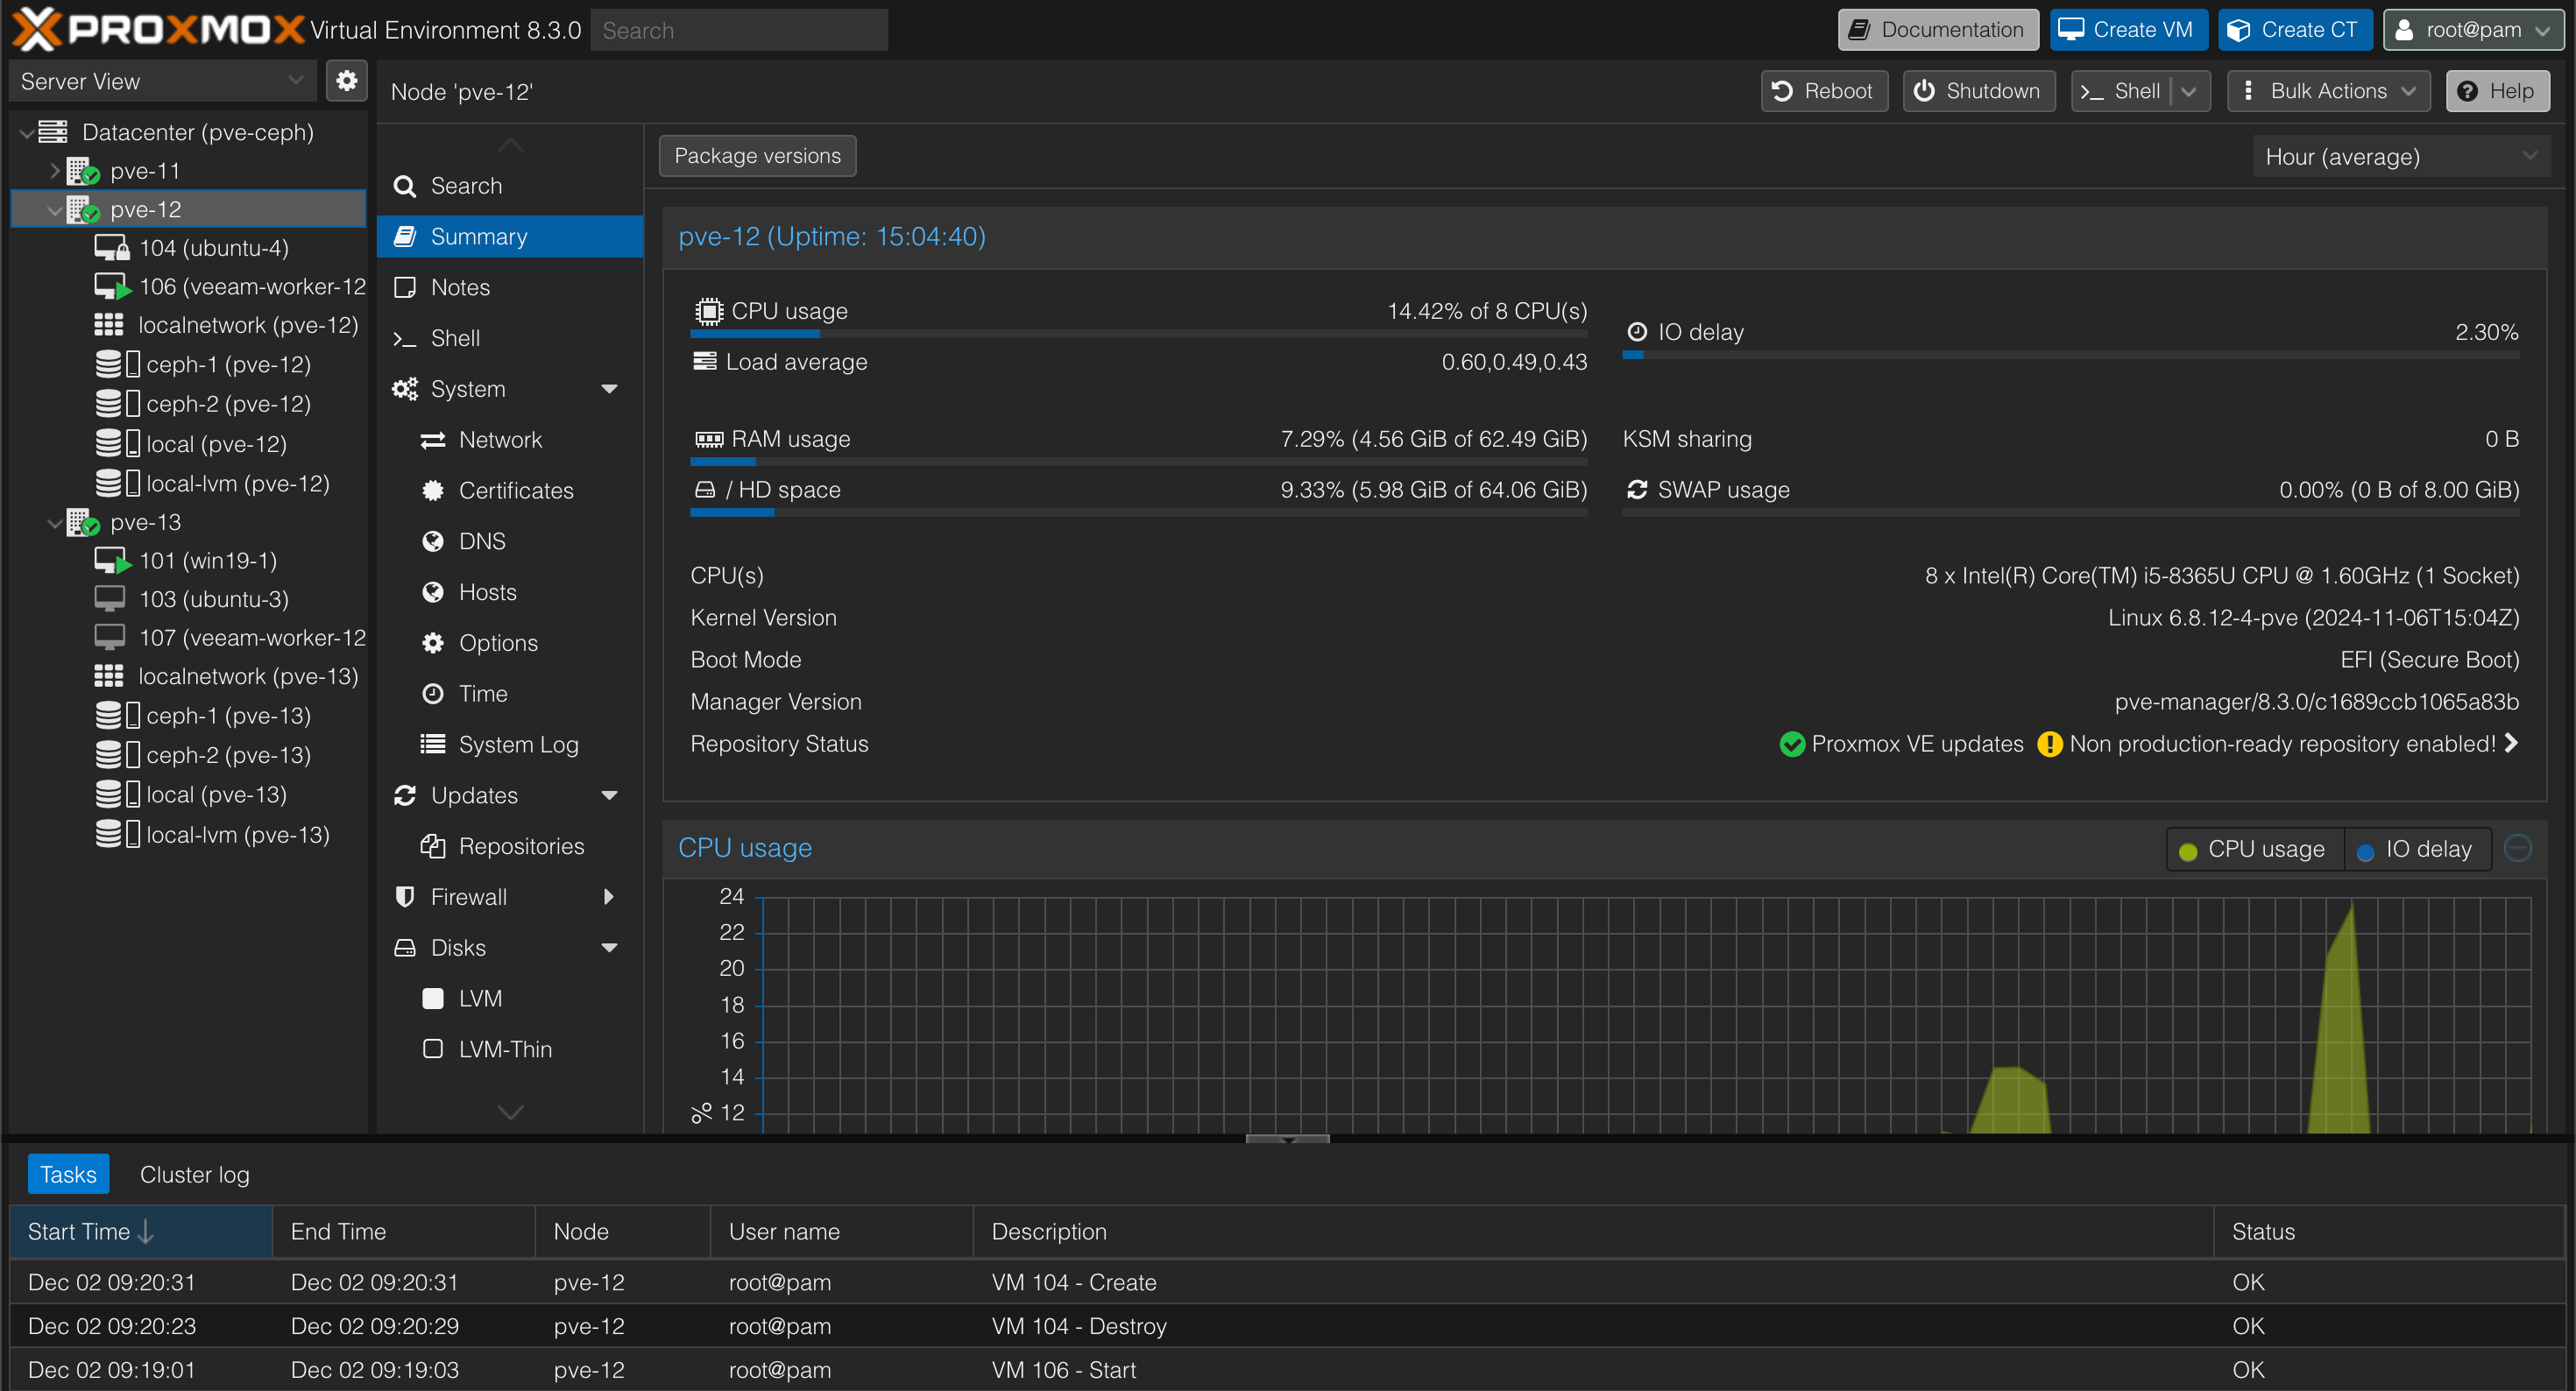Click the Shutdown button
Viewport: 2576px width, 1391px height.
pos(1979,91)
